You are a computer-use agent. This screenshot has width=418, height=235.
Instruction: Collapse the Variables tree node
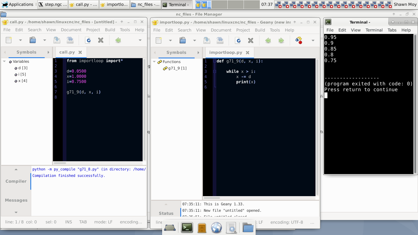coord(5,62)
